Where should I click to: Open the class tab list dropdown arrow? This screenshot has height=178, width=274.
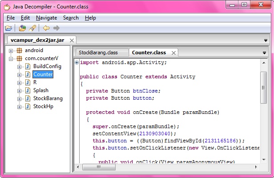264,53
